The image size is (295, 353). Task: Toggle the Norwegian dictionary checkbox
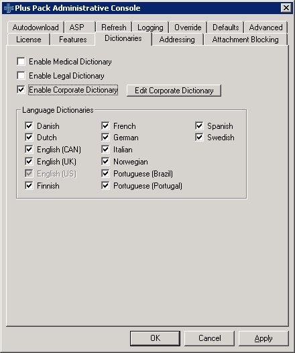click(105, 162)
